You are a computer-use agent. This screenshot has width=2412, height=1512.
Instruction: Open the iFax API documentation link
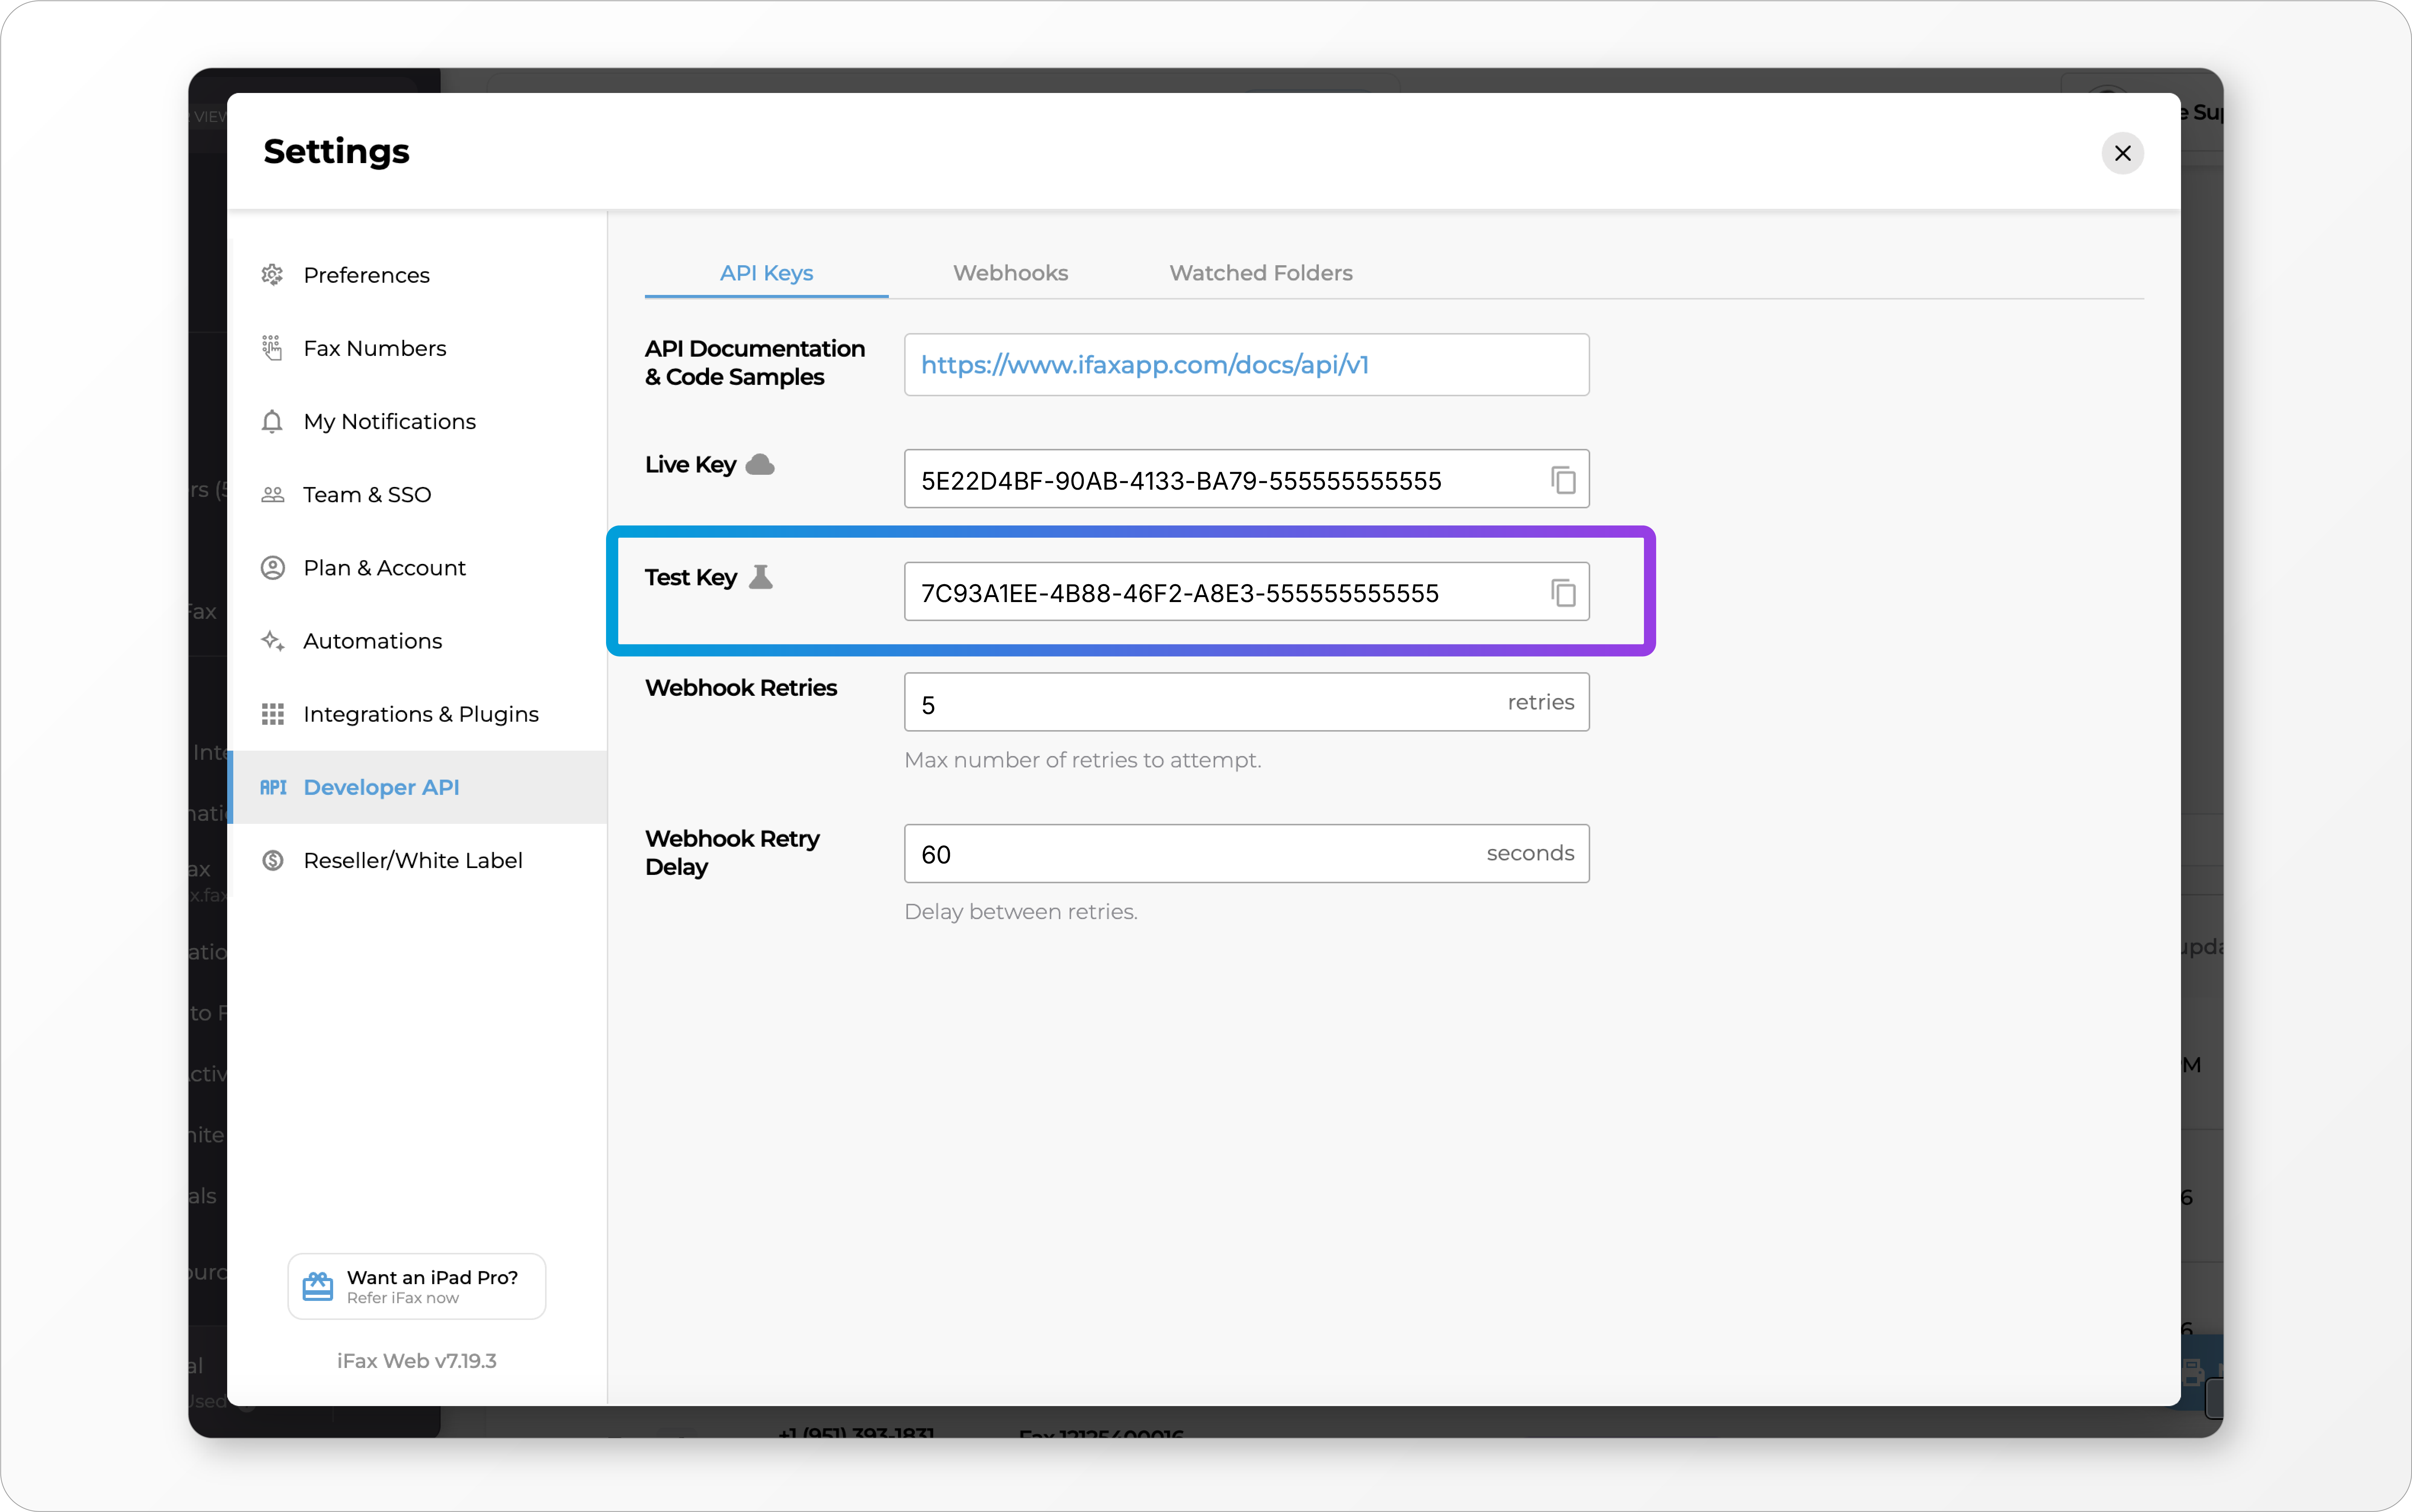(x=1144, y=365)
